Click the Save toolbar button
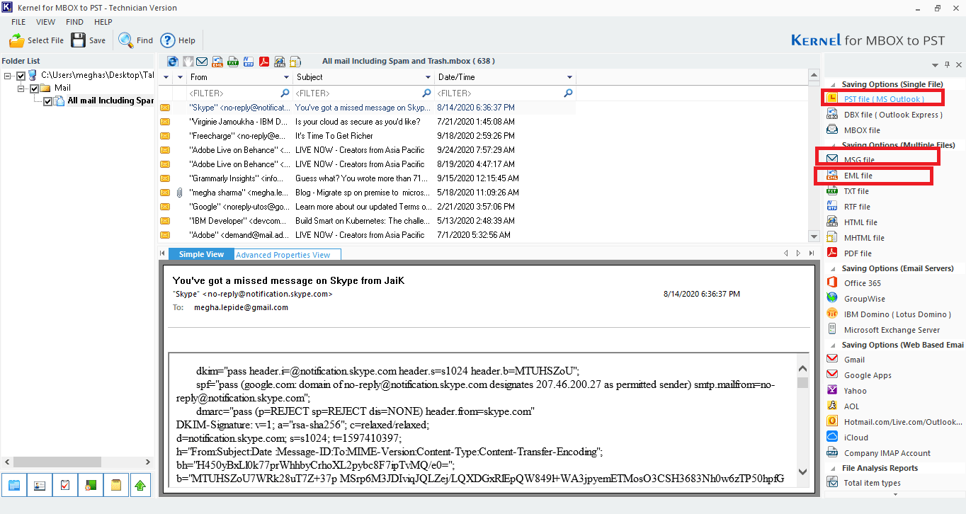 89,40
